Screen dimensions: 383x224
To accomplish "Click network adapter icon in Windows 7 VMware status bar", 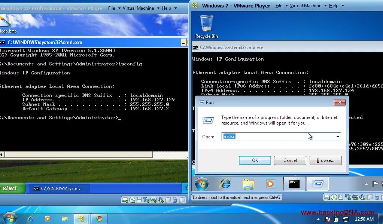I will coord(348,197).
